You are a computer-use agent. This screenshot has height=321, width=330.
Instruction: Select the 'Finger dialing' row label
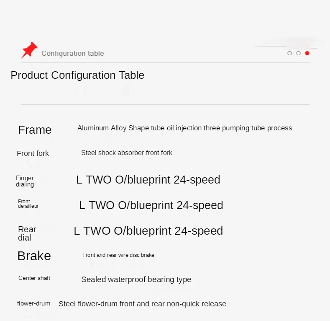(25, 181)
